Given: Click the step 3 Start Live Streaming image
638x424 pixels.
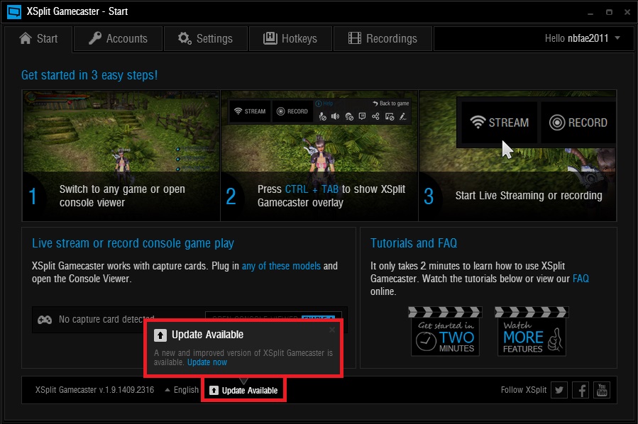Looking at the screenshot, I should point(517,155).
